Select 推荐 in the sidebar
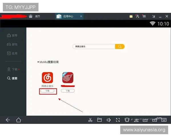Image resolution: width=171 pixels, height=137 pixels. [x=12, y=35]
